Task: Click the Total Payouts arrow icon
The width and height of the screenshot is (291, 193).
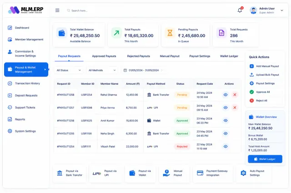Action: tap(116, 33)
